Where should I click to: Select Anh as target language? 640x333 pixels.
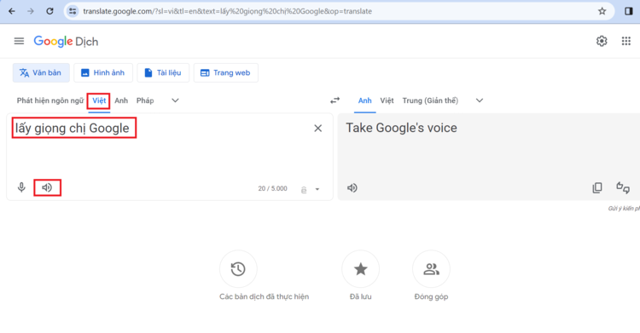[365, 100]
